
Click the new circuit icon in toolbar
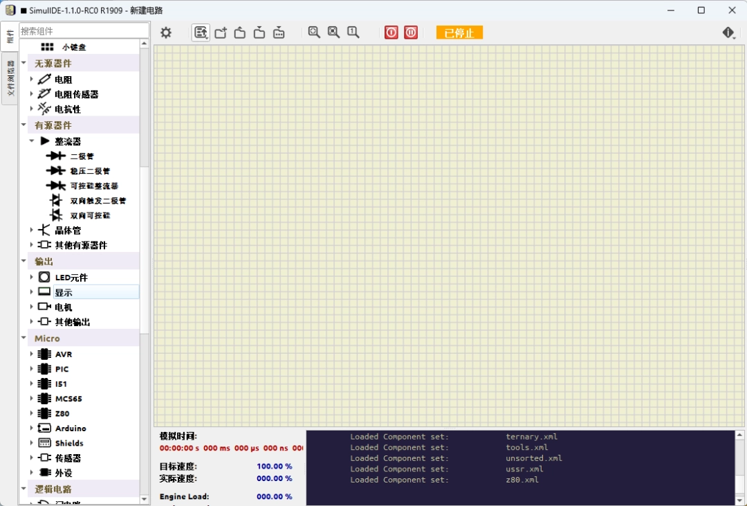point(221,32)
